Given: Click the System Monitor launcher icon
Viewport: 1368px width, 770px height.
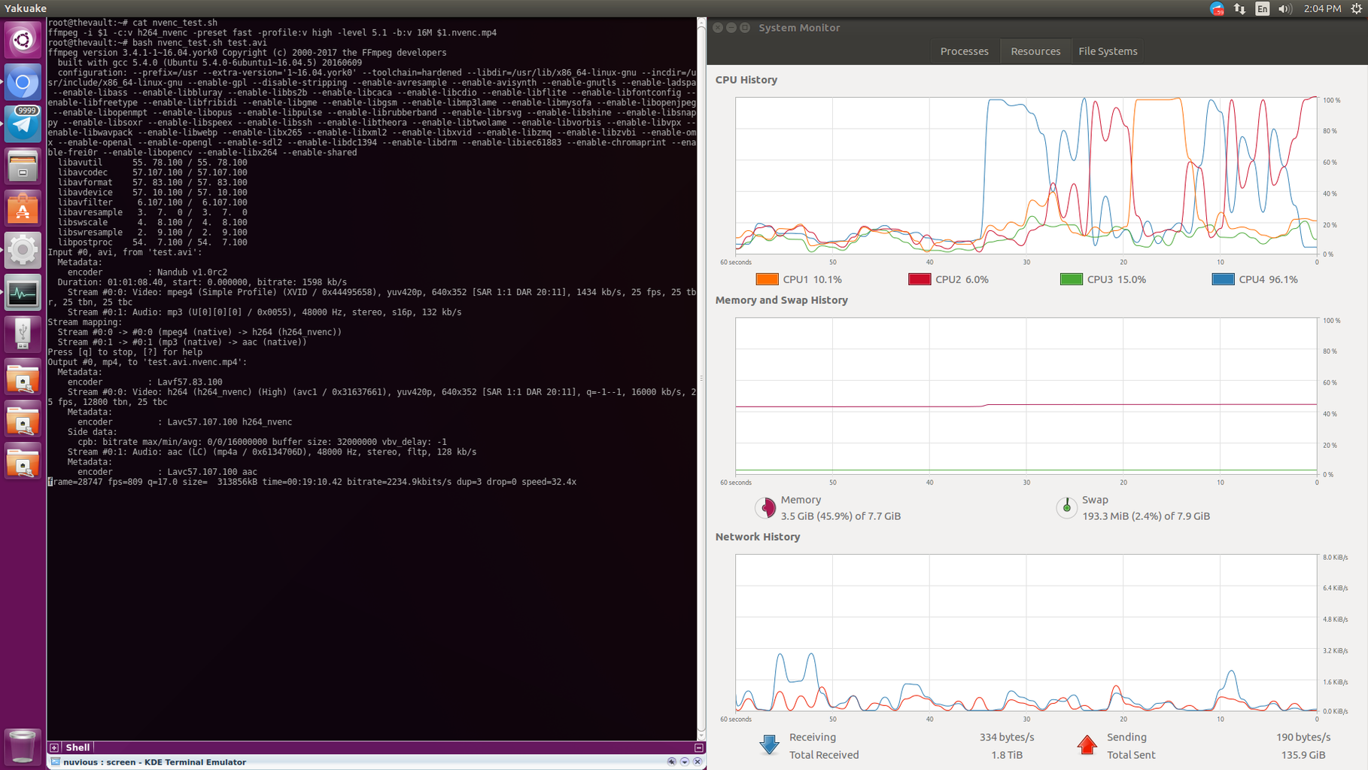Looking at the screenshot, I should (x=23, y=293).
